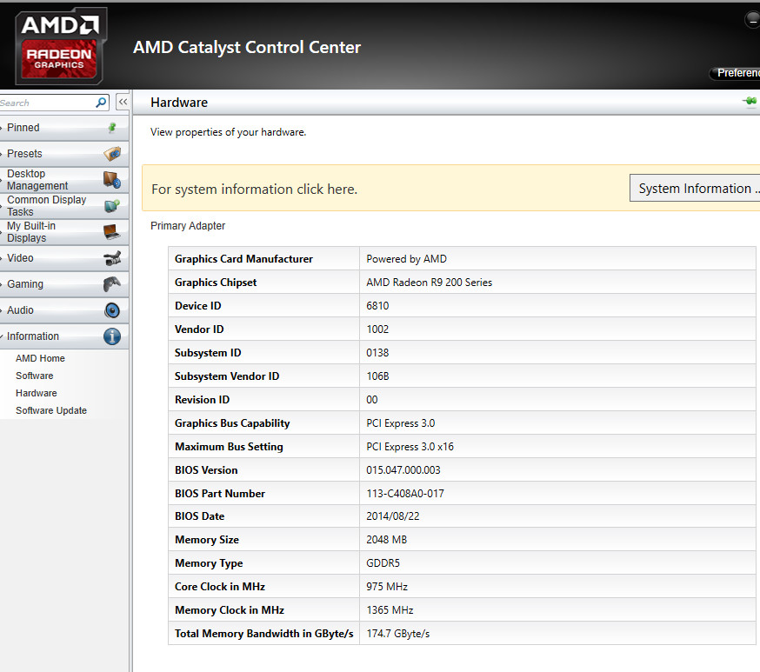This screenshot has height=672, width=760.
Task: Click the BIOS Date value 2014/08/22
Action: coord(392,516)
